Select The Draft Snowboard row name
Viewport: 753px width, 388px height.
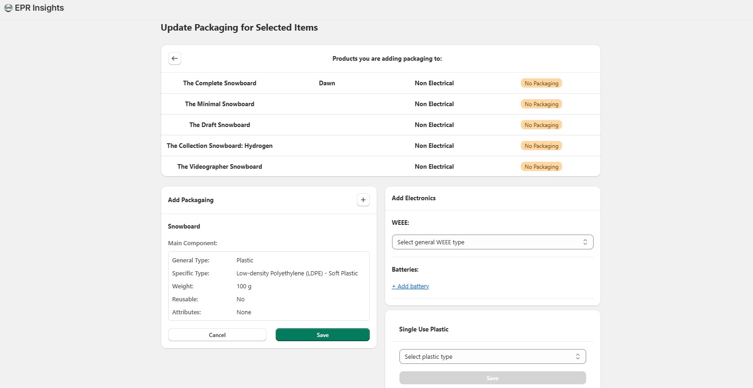tap(220, 125)
